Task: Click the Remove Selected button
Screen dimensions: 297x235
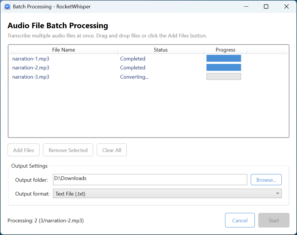Action: coord(68,150)
